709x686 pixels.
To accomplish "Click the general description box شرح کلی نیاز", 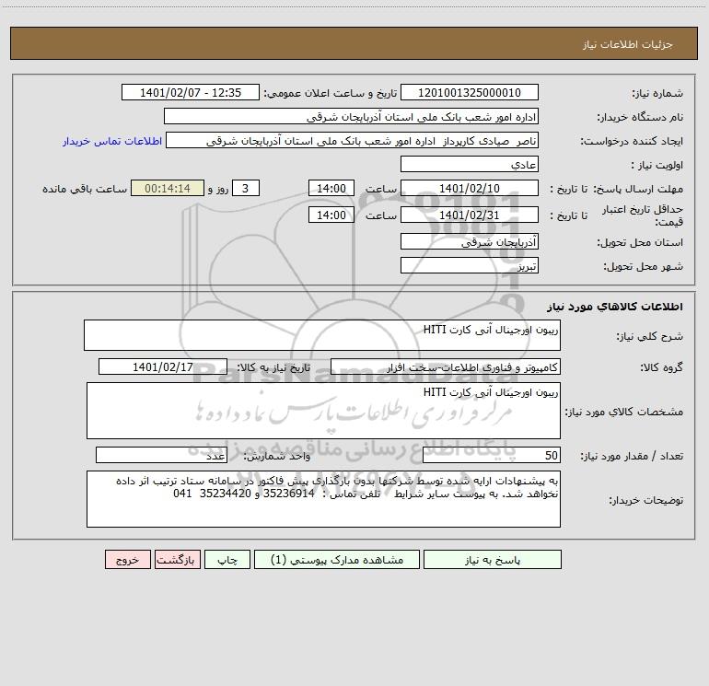I will 322,335.
